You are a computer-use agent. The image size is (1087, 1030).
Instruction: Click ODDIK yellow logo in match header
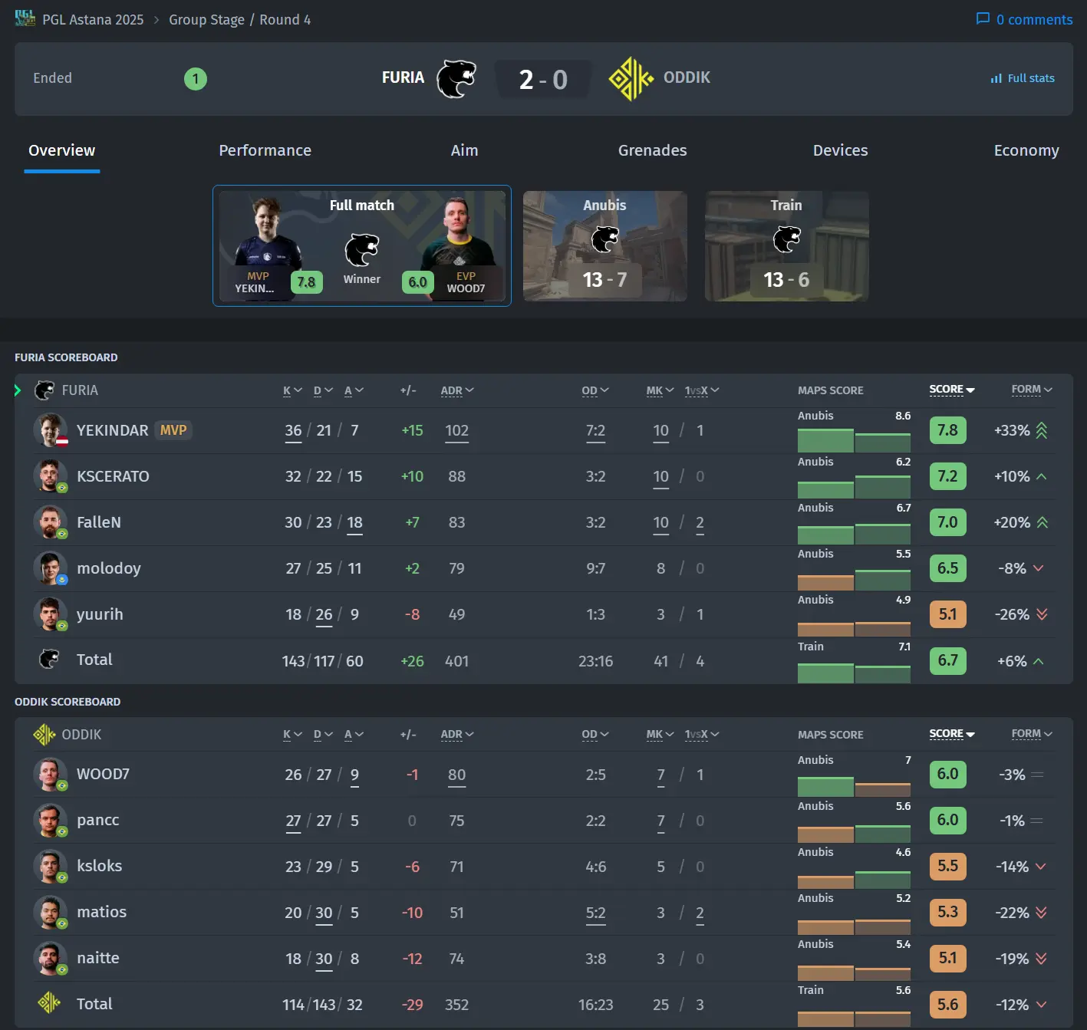coord(631,78)
